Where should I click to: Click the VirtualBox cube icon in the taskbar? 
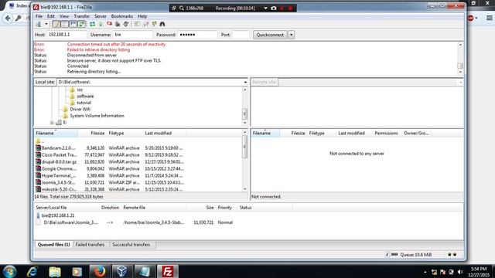coord(122,271)
